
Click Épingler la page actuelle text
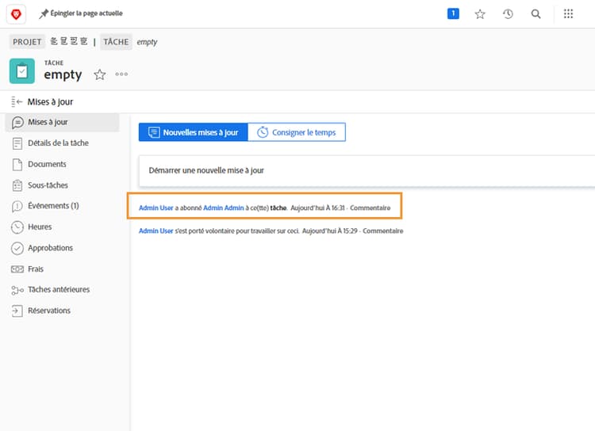pyautogui.click(x=86, y=13)
